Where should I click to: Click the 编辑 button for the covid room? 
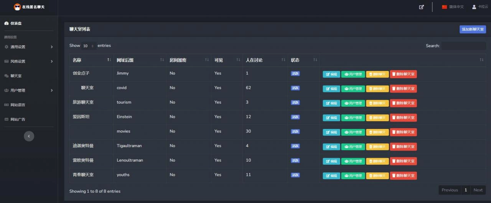[331, 89]
